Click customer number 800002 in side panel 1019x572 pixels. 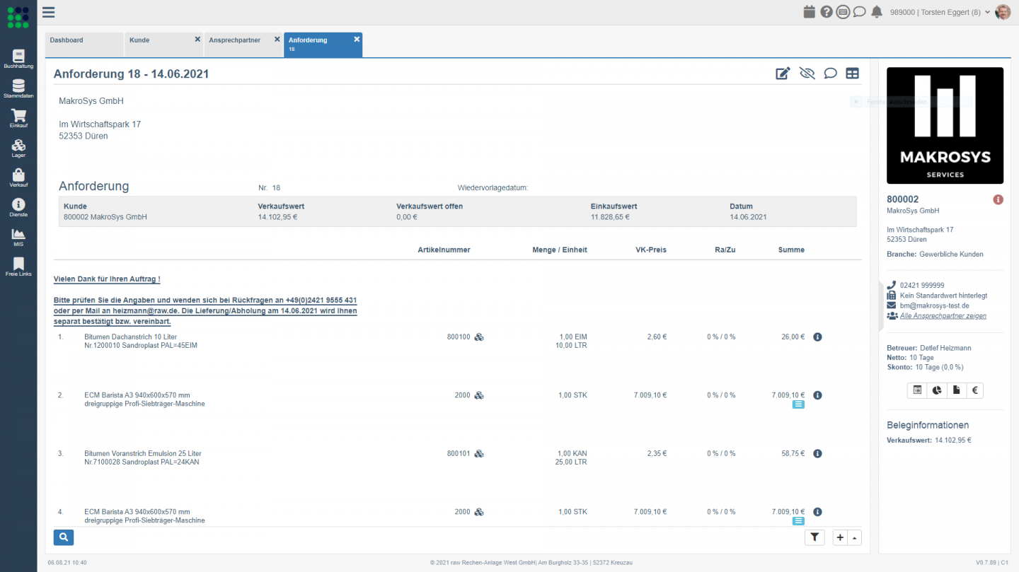903,199
